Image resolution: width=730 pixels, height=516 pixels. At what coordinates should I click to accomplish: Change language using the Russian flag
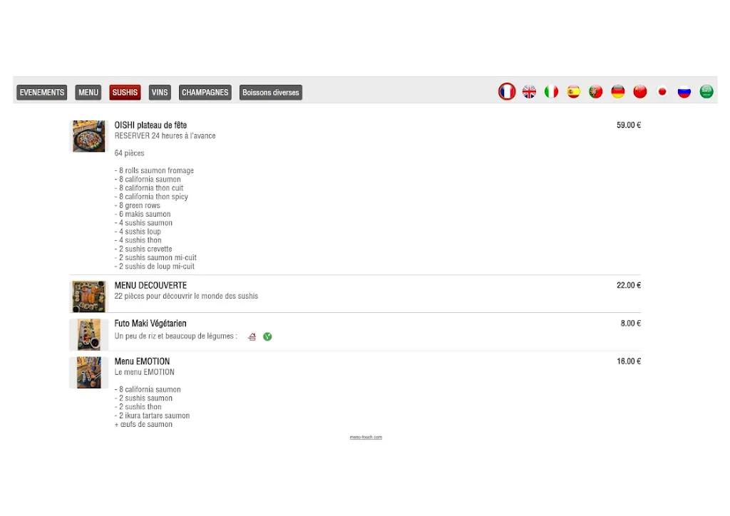click(x=684, y=92)
